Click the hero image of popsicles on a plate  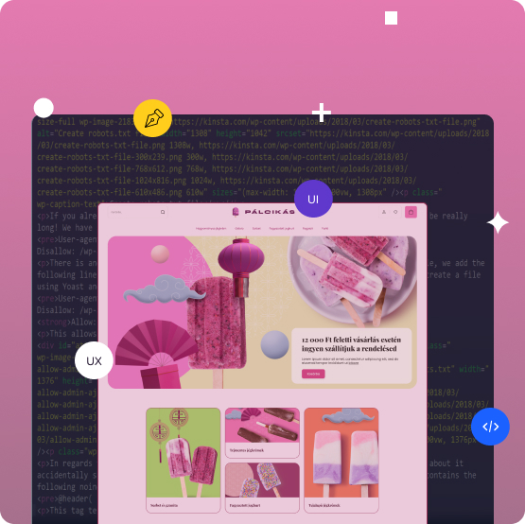(x=353, y=281)
